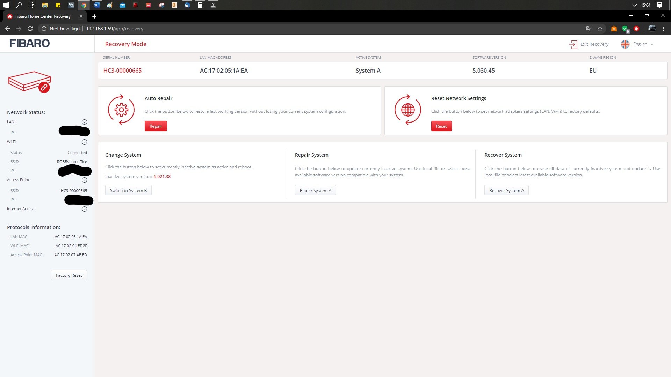671x377 pixels.
Task: Click the Home Center device icon in sidebar
Action: pos(30,82)
